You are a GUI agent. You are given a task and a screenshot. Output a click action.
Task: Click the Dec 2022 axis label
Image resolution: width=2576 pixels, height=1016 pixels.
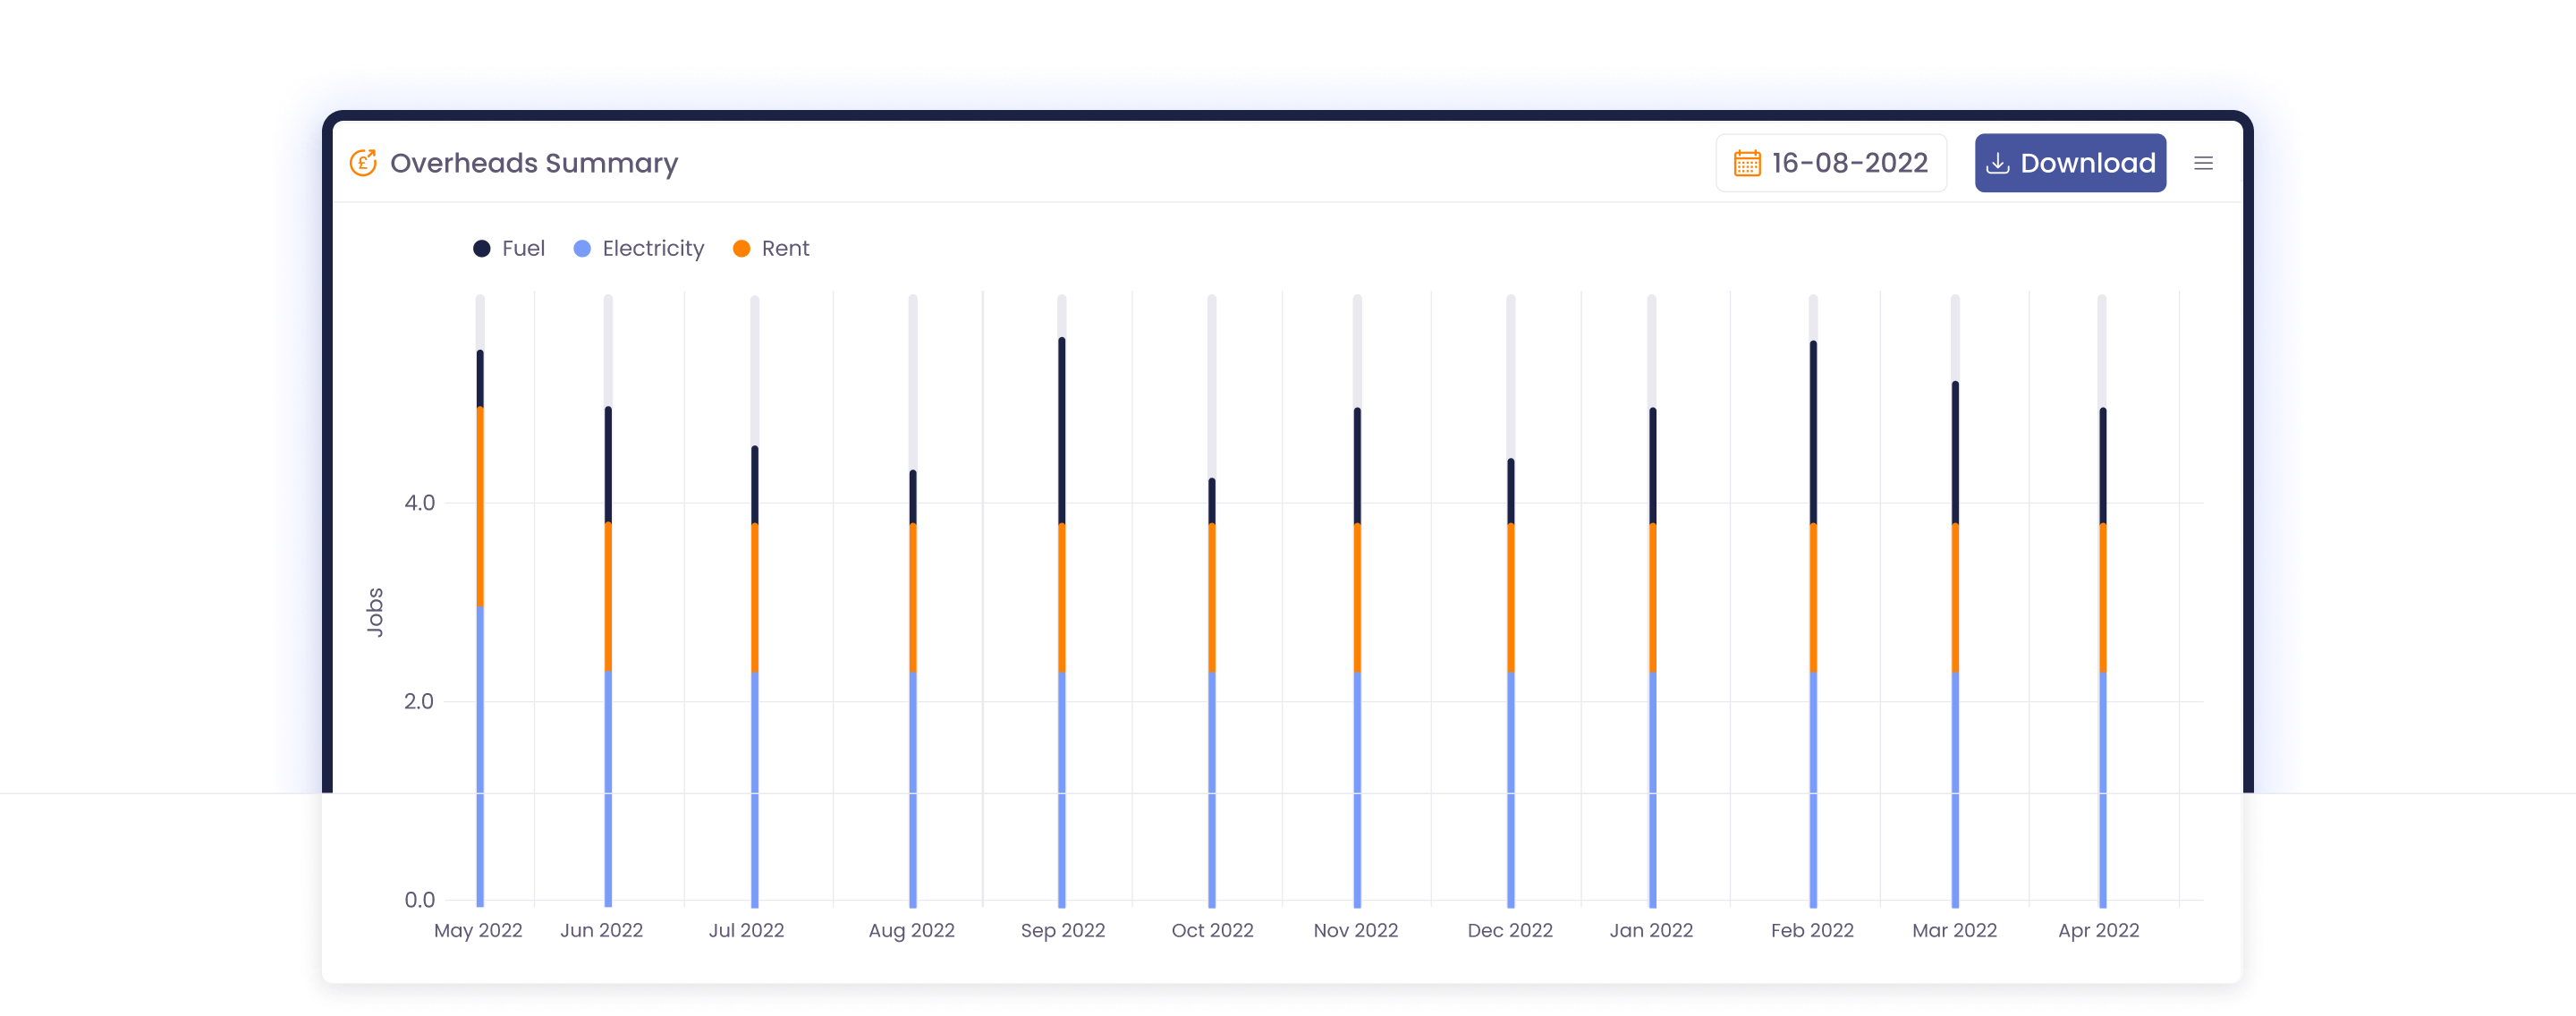[1509, 930]
